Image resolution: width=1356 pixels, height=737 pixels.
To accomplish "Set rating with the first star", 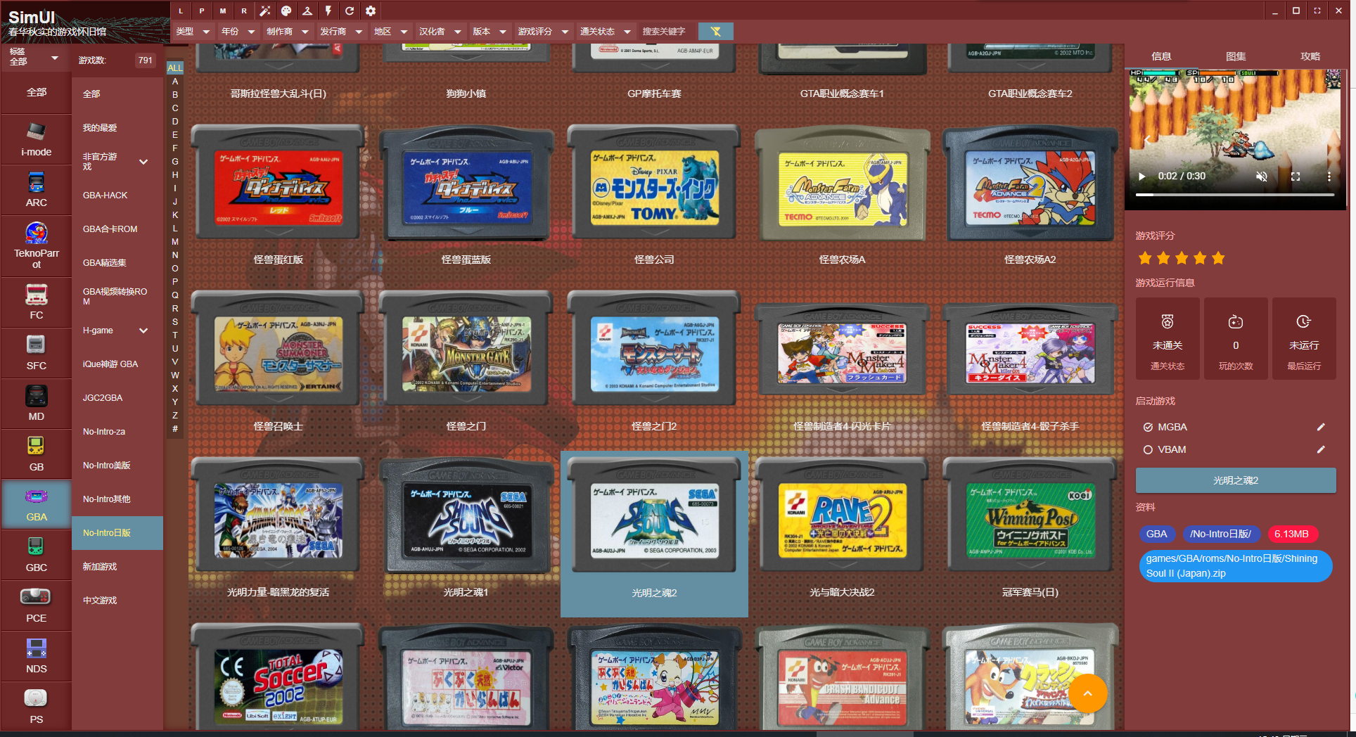I will tap(1145, 258).
